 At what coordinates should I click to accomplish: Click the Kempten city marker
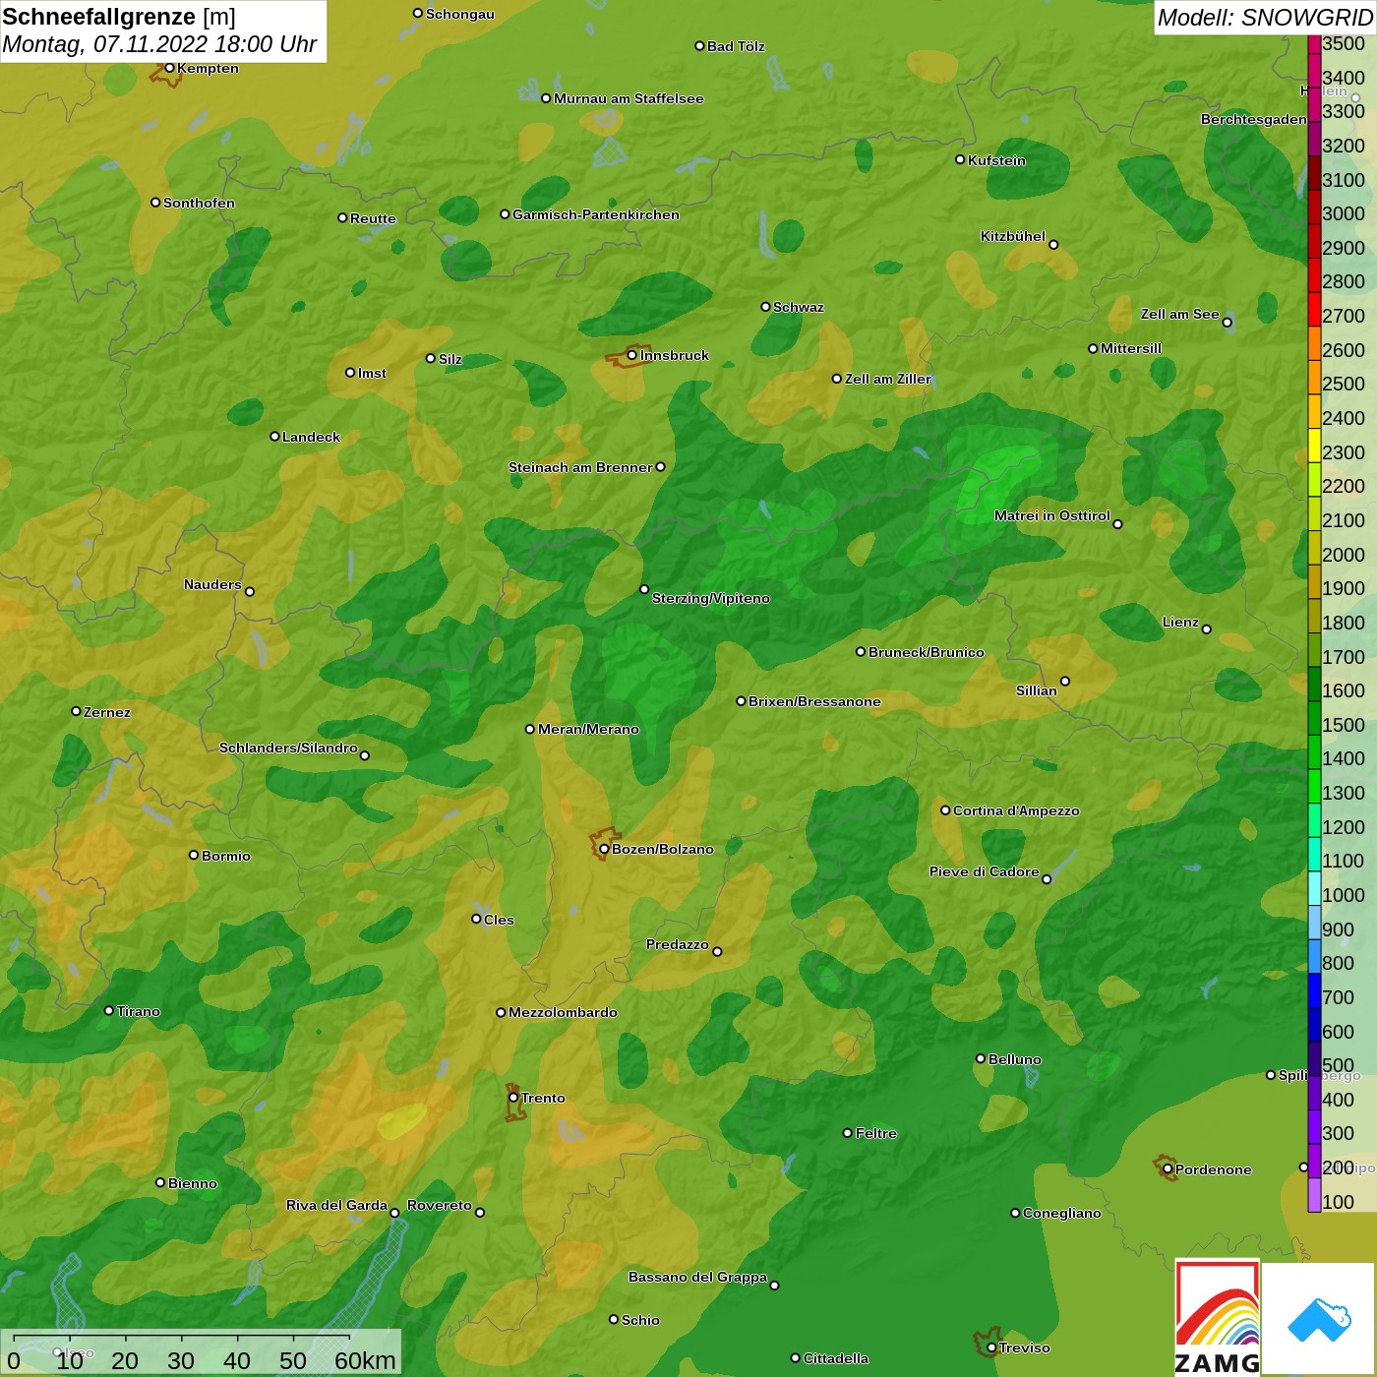(x=169, y=68)
